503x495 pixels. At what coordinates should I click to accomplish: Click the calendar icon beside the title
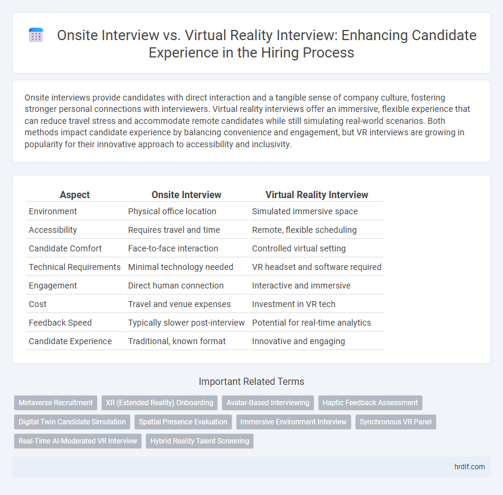point(36,35)
